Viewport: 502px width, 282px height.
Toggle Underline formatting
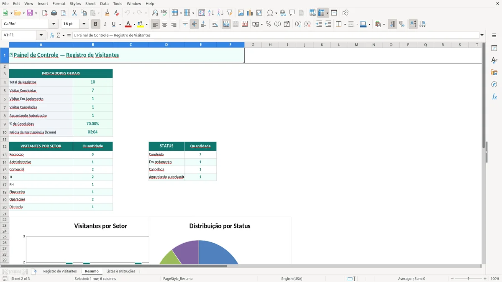click(x=114, y=24)
